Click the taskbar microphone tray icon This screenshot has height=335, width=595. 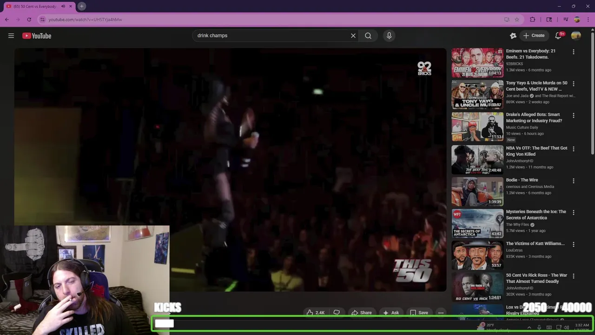pos(539,328)
